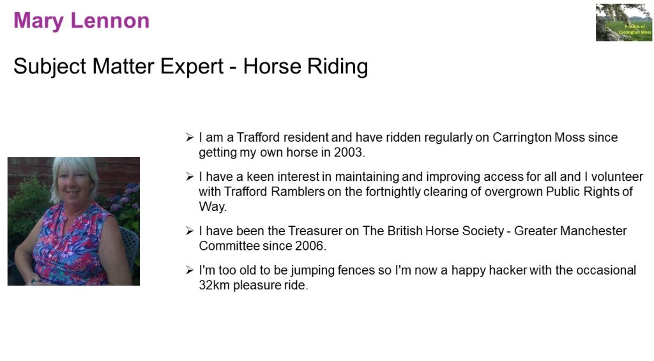Viewport: 654px width, 361px height.
Task: Click "32km pleasure ride." in the last bullet
Action: pyautogui.click(x=254, y=286)
